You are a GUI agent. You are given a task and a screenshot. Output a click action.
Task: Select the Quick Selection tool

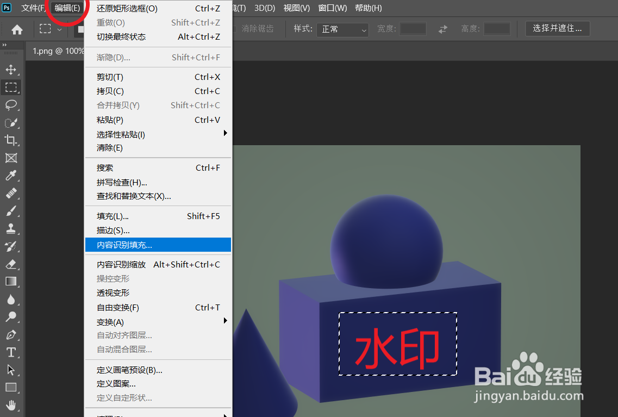(11, 122)
